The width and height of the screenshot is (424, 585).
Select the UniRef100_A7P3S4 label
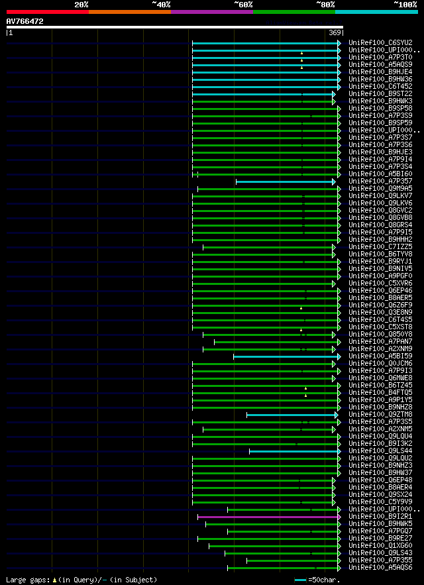(x=380, y=166)
